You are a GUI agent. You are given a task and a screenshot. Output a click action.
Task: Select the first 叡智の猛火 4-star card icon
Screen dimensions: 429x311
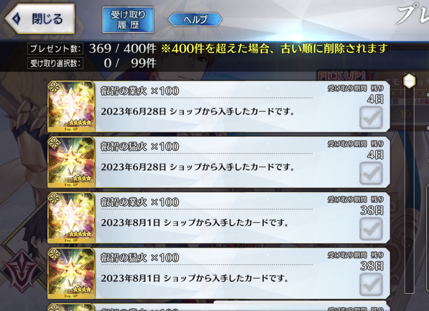click(71, 162)
